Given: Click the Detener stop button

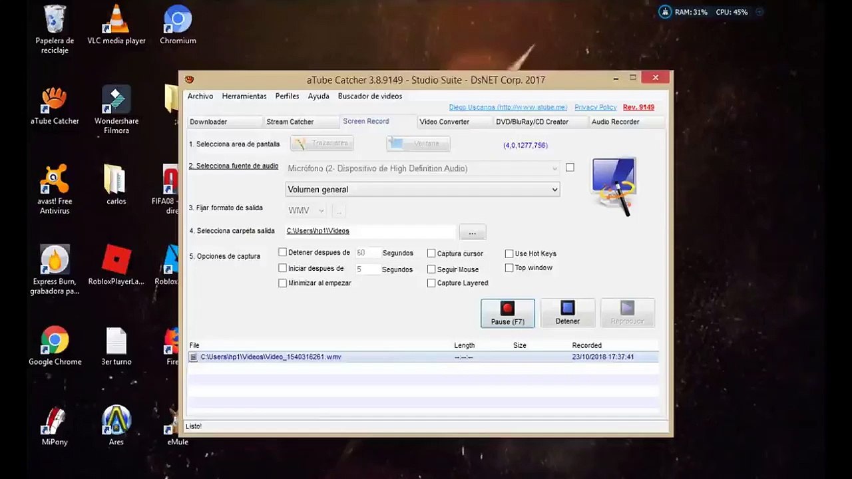Looking at the screenshot, I should [568, 313].
